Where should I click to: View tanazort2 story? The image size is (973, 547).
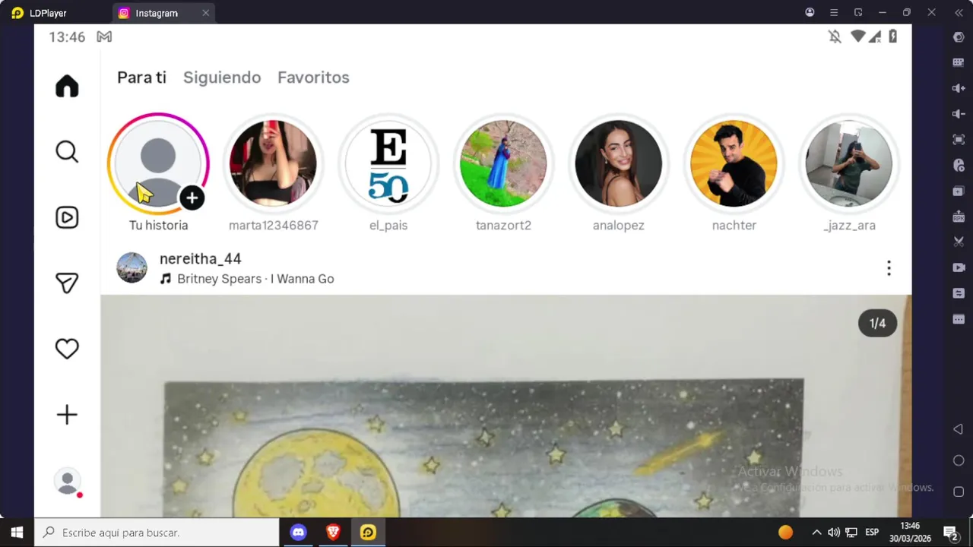tap(503, 163)
